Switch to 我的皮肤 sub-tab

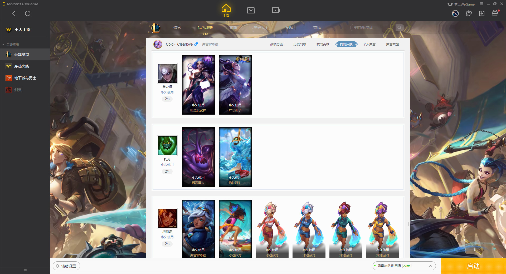pyautogui.click(x=346, y=44)
